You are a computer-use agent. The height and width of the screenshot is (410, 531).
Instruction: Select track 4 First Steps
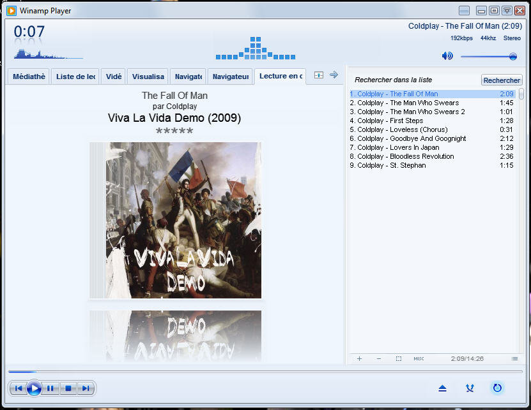[x=432, y=121]
